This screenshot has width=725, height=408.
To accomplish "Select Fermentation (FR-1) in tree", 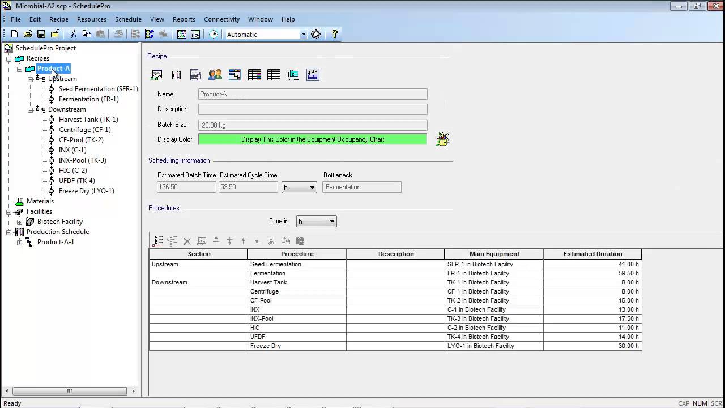I will click(88, 99).
